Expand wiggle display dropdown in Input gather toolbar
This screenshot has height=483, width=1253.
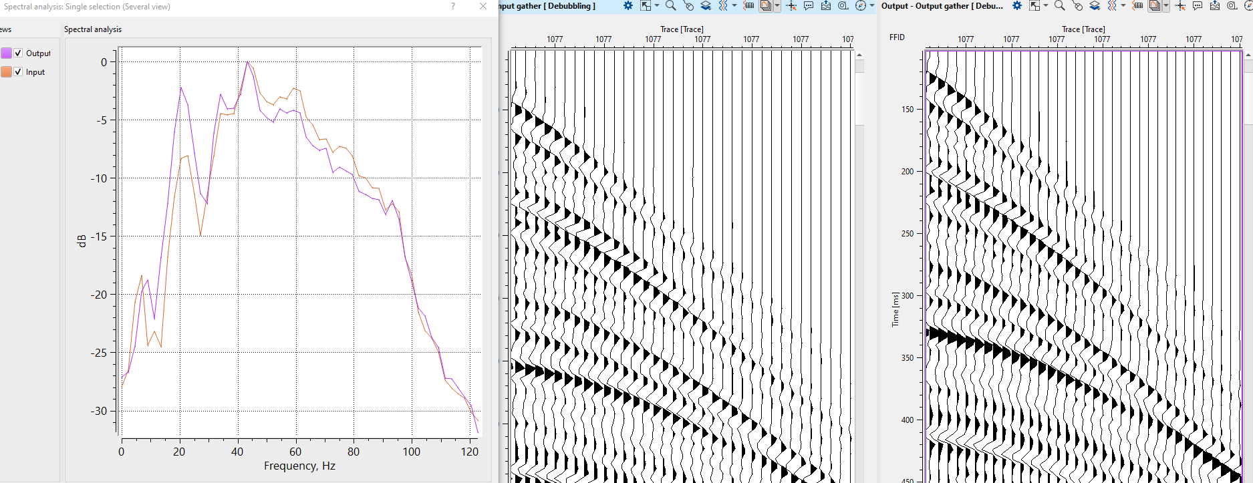click(734, 6)
